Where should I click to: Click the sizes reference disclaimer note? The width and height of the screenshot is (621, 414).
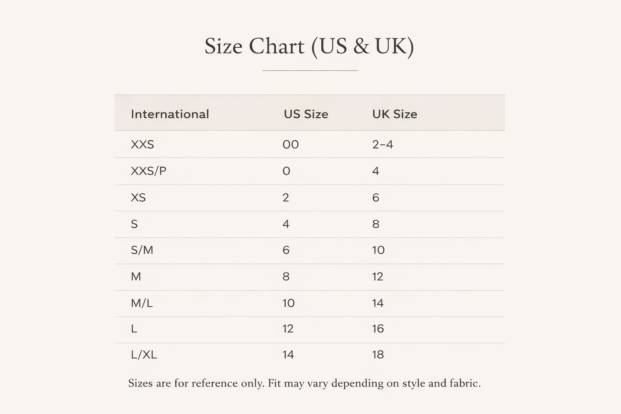pos(304,383)
